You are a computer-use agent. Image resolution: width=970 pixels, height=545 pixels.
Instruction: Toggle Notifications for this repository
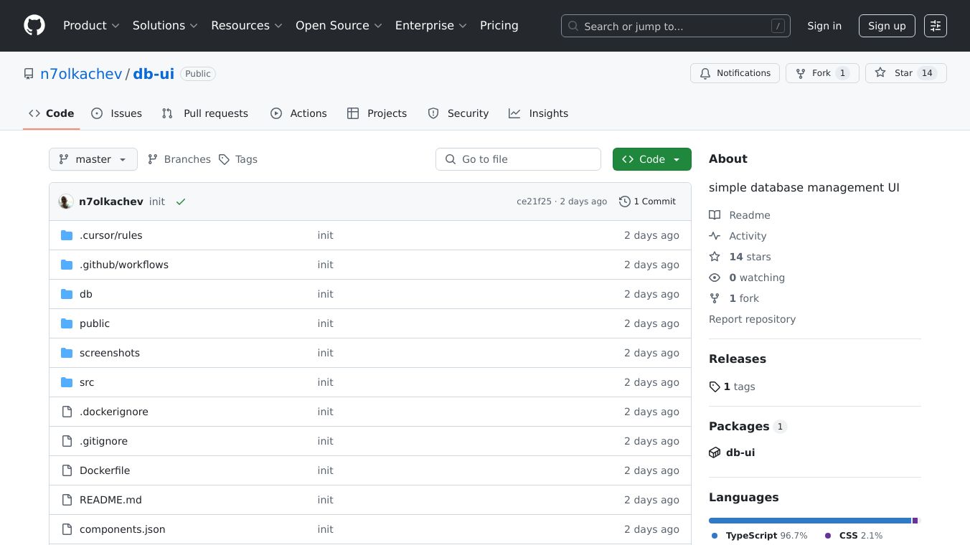coord(735,73)
